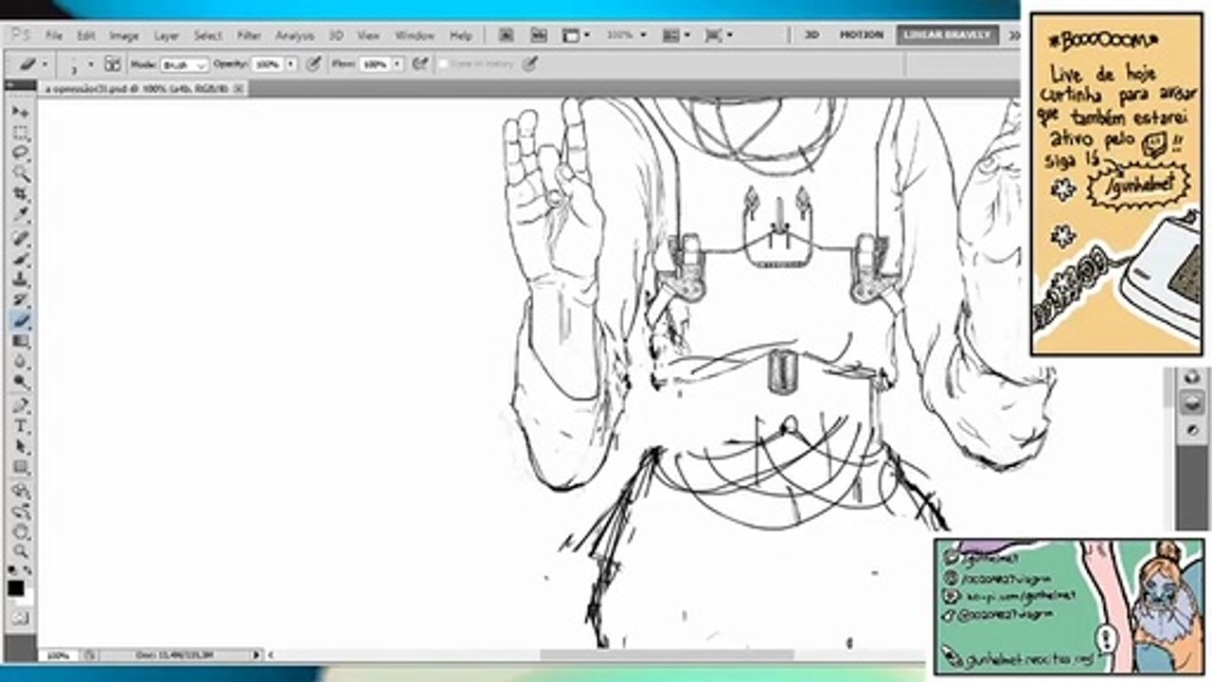The height and width of the screenshot is (682, 1212).
Task: Open the Help menu
Action: (x=461, y=35)
